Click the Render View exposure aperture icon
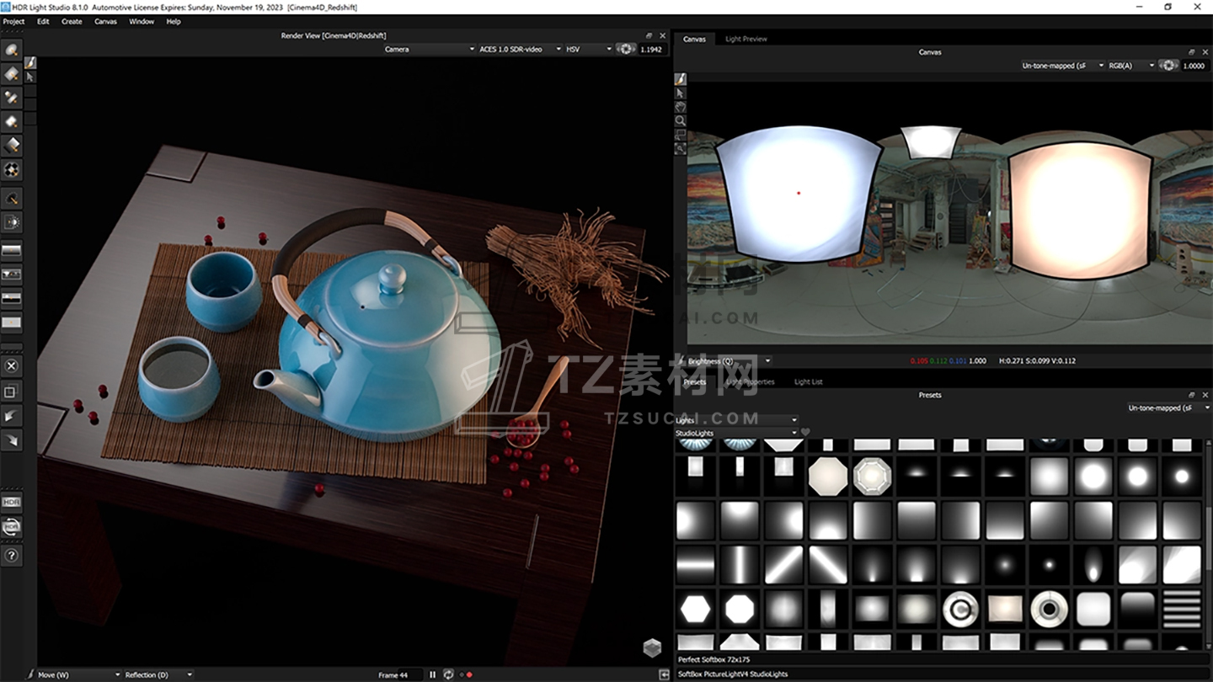 (x=626, y=49)
